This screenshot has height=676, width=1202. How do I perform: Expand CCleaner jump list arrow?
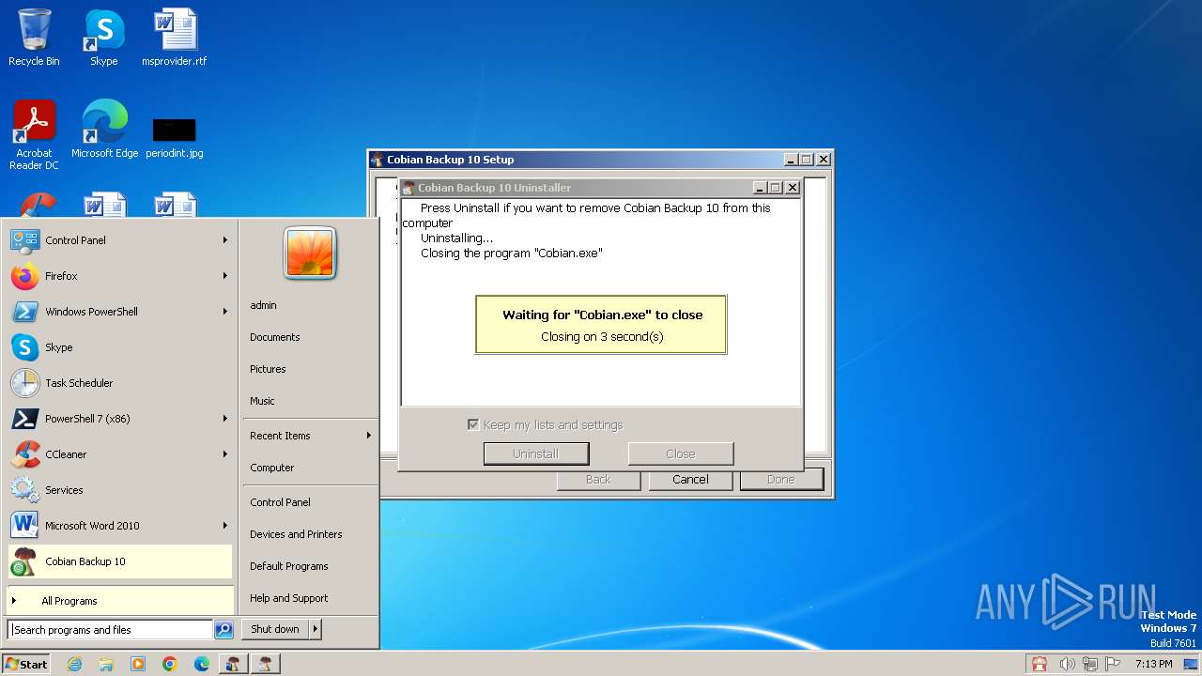coord(225,454)
